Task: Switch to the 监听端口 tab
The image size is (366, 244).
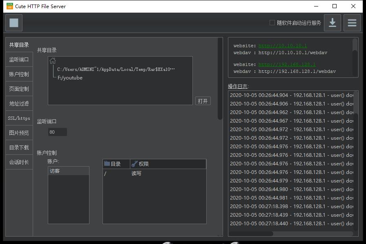Action: 19,59
